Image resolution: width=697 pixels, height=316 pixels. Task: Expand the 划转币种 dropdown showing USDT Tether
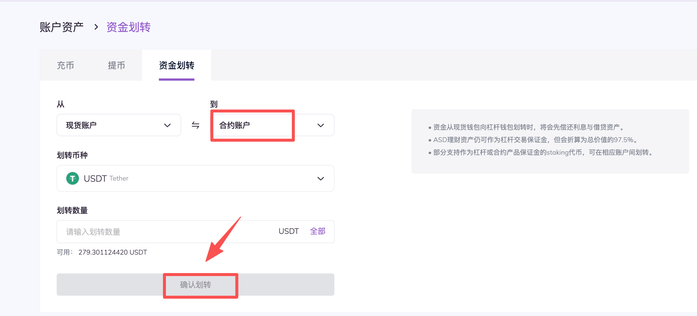tap(195, 179)
